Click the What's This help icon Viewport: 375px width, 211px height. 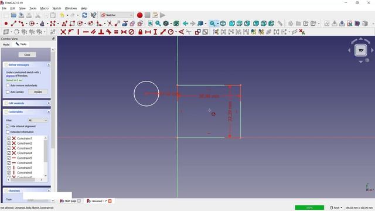tap(93, 15)
